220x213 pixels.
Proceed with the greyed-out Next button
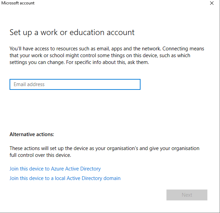[x=187, y=195]
